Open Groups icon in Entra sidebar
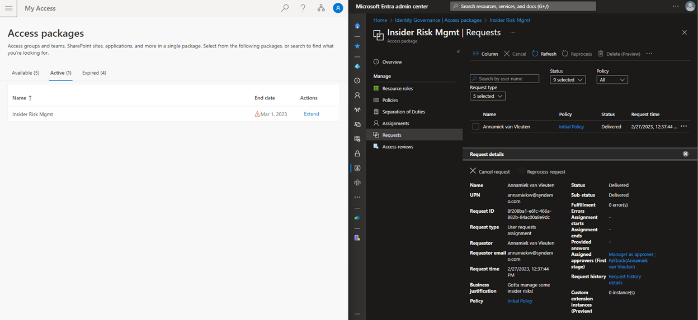Screen dimensions: 698x320 click(357, 109)
